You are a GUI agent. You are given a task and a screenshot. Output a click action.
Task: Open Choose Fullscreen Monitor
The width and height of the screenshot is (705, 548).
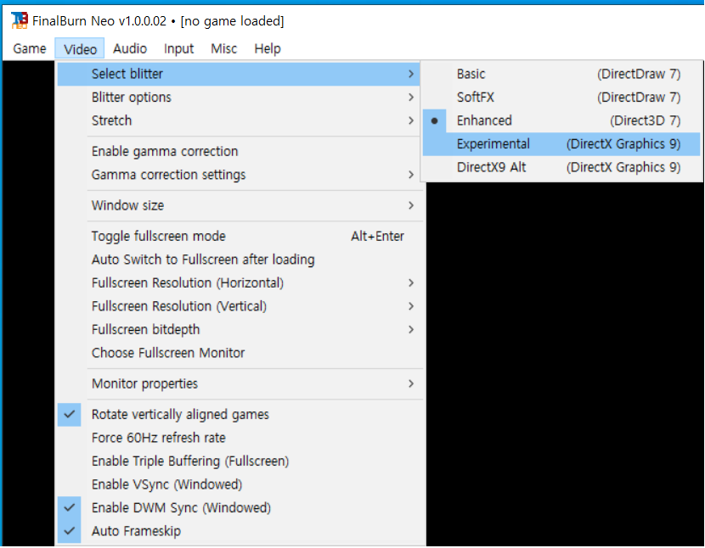239,353
